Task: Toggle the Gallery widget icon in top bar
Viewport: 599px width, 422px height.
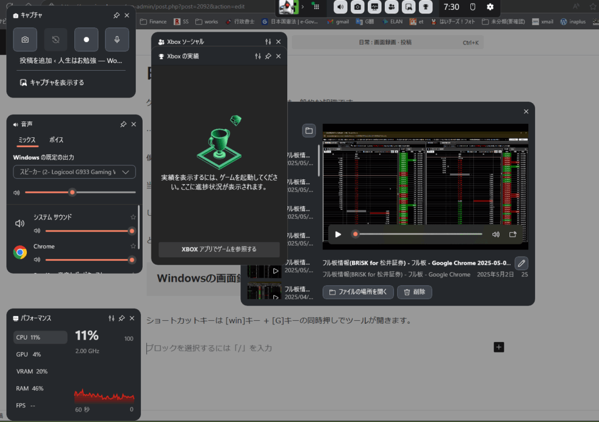Action: point(408,7)
